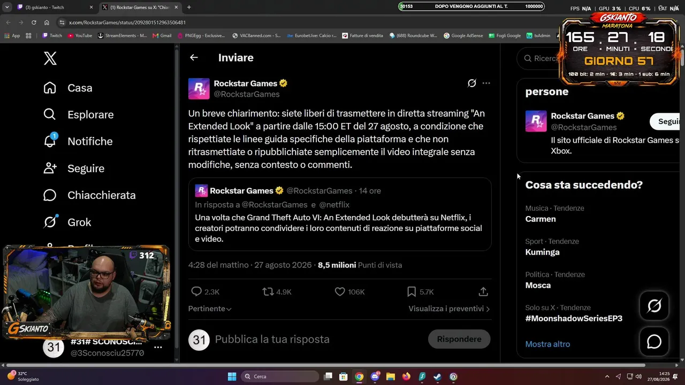Click the @netflix mention in quoted post
The image size is (685, 385).
334,205
